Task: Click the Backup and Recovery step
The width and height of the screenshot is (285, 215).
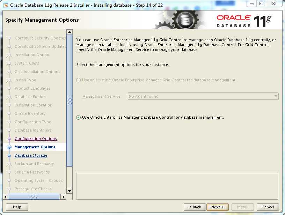Action: (34, 164)
